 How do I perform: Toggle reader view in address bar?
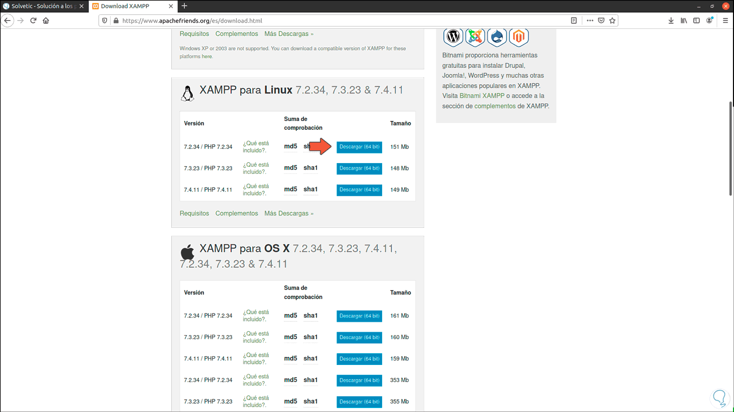coord(574,21)
